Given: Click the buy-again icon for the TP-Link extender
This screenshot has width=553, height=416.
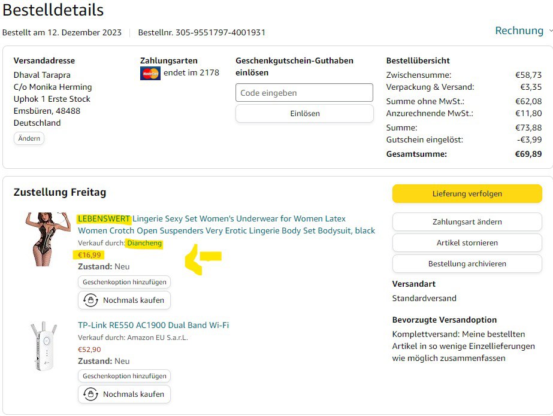Looking at the screenshot, I should [90, 394].
